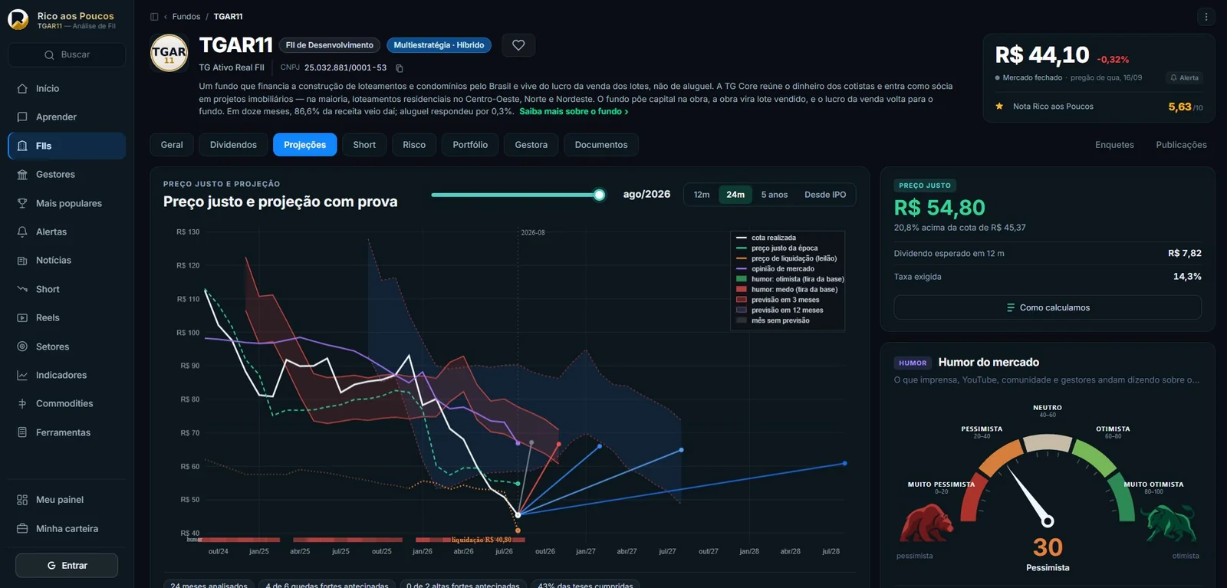The width and height of the screenshot is (1227, 588).
Task: Open the Short sidebar item
Action: [67, 289]
